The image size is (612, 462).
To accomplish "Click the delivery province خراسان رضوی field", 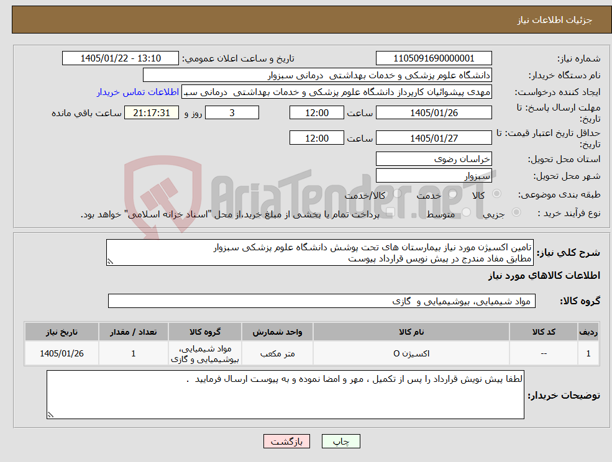I will (434, 159).
